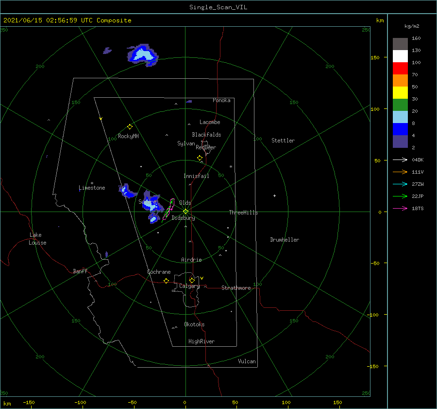Click the yellow V marker east of Calgary

coord(202,278)
